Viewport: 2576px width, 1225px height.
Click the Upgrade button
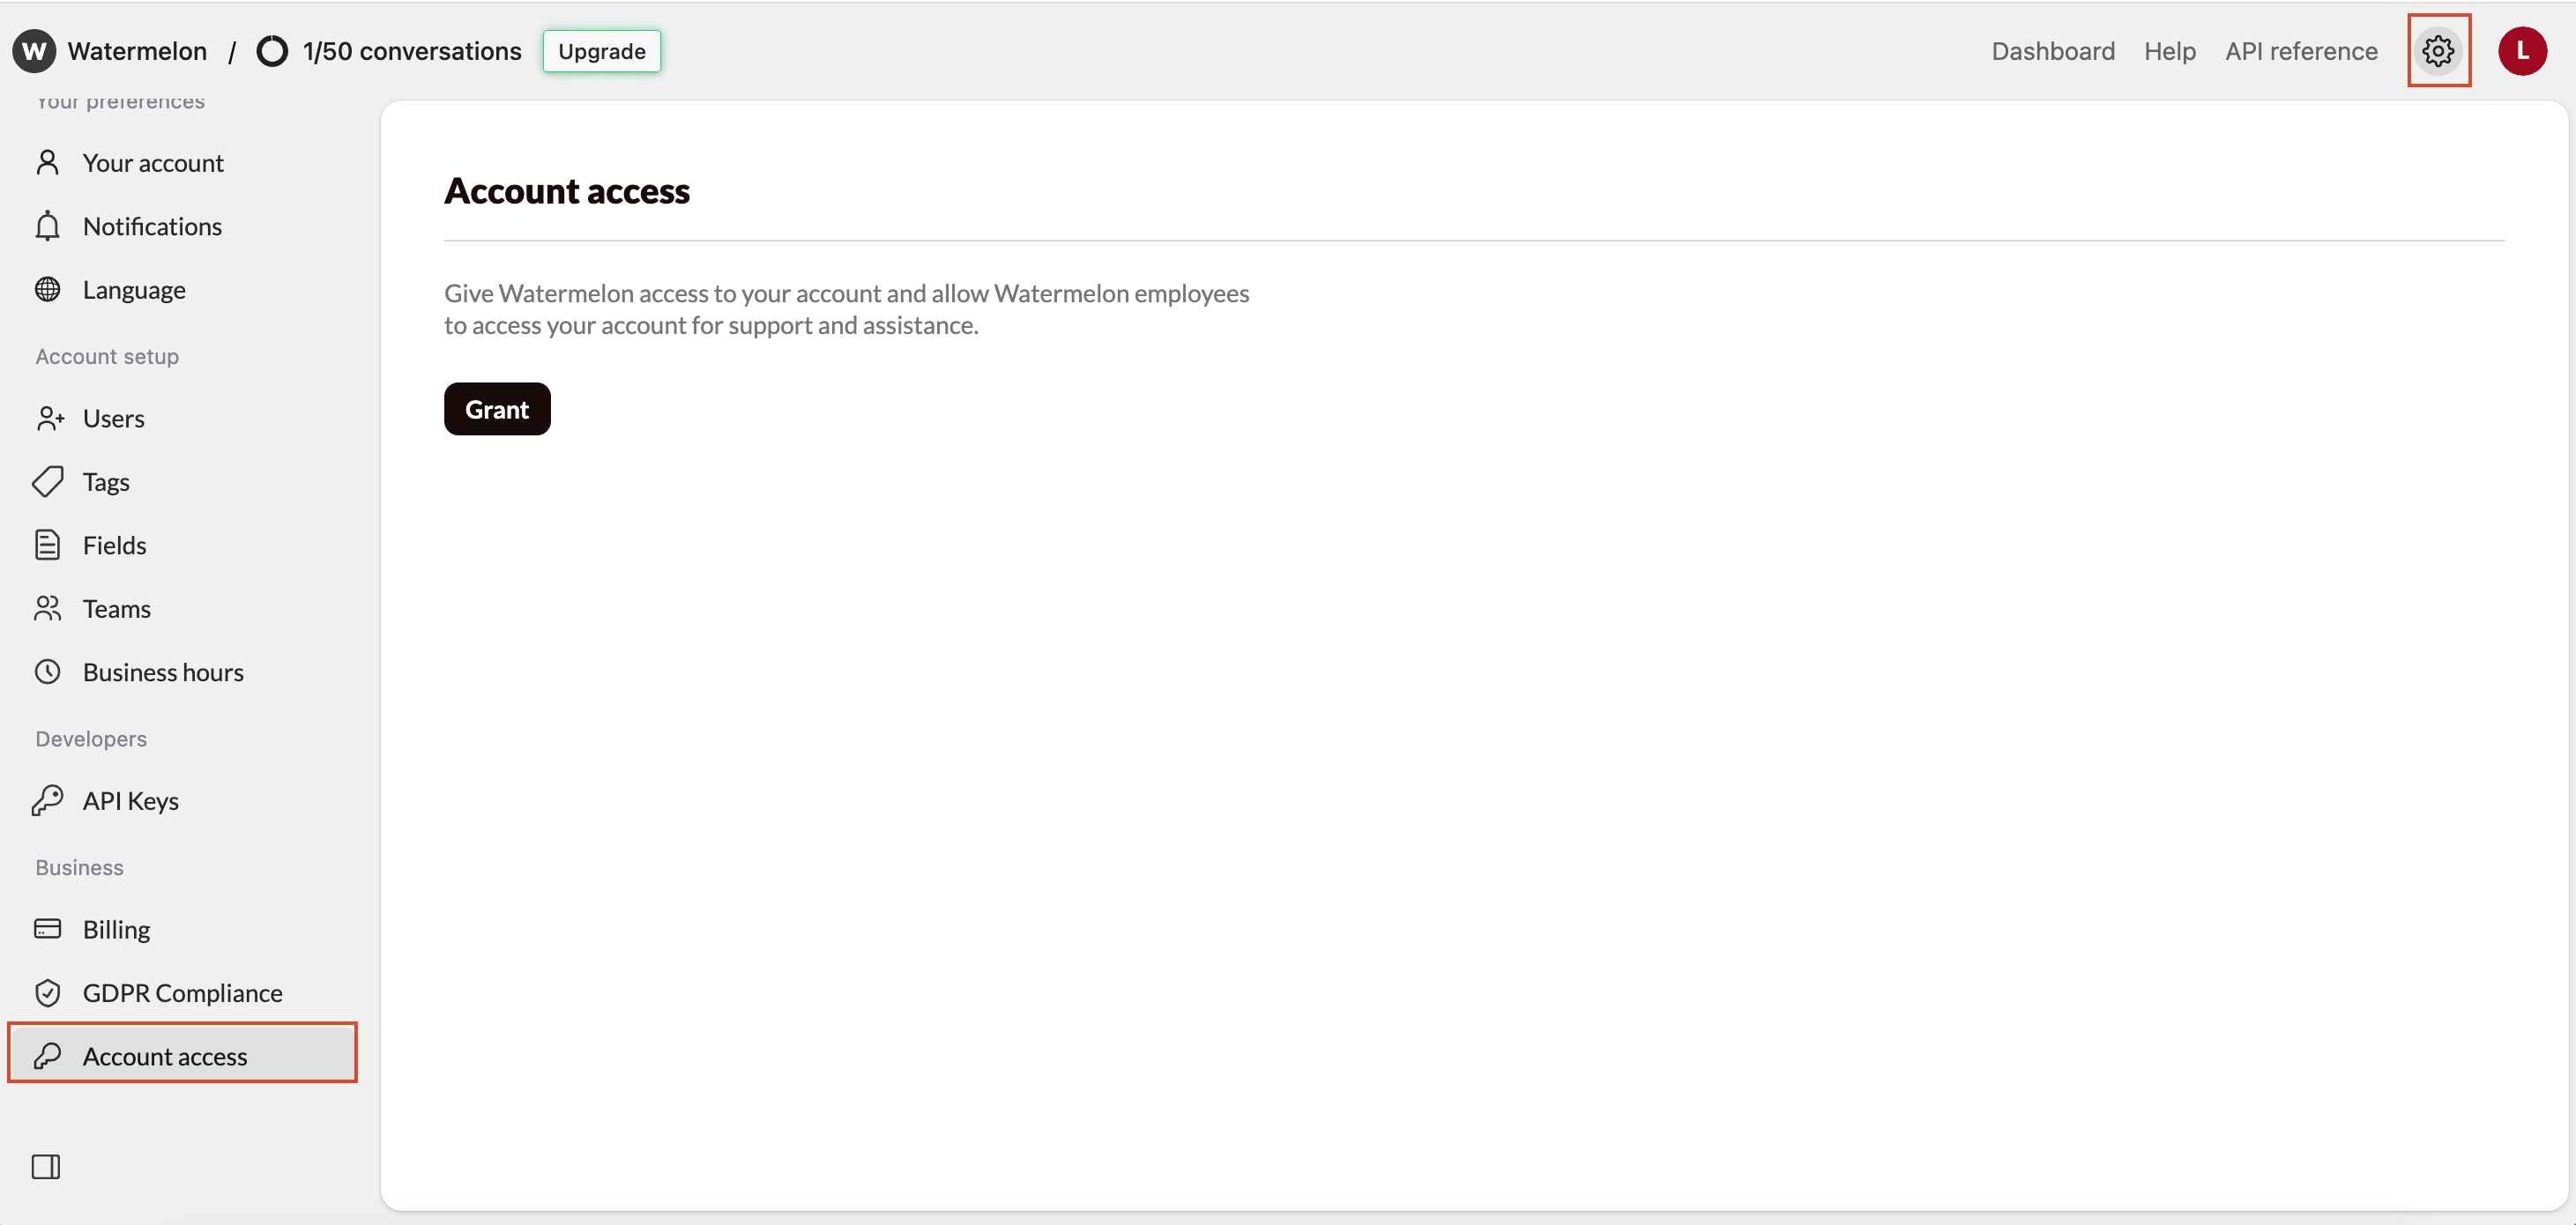click(x=602, y=51)
